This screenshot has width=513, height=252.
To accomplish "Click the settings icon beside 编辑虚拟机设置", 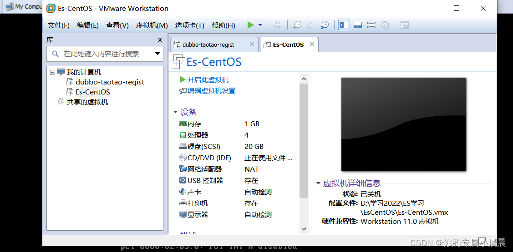I will coord(183,91).
